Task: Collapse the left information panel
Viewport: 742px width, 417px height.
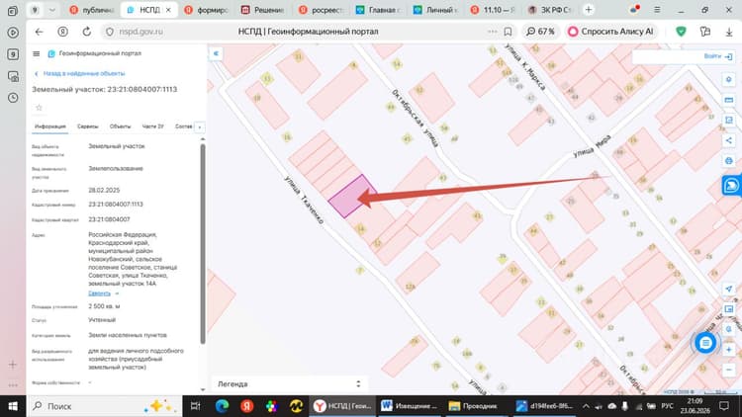Action: pyautogui.click(x=216, y=53)
